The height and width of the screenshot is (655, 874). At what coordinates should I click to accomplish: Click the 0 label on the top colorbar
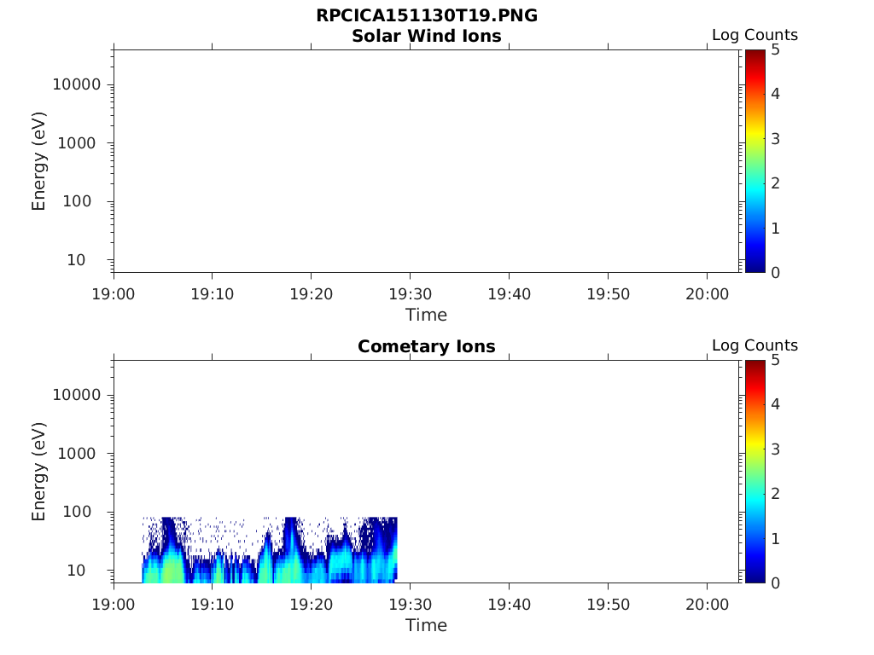pos(775,273)
